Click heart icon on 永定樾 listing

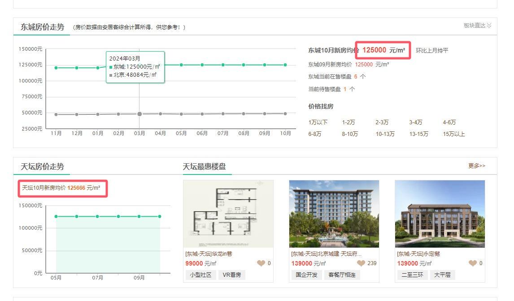click(472, 263)
